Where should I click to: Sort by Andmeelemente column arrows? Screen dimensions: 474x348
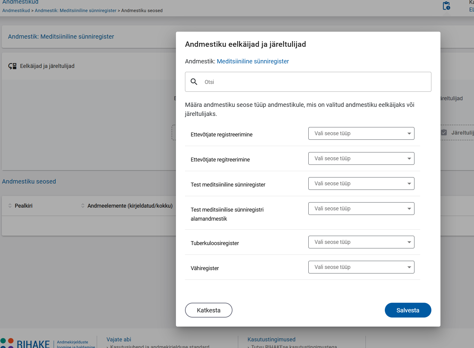coord(83,206)
